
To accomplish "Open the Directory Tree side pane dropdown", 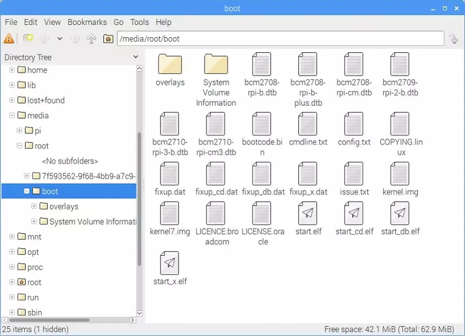I will coord(135,57).
